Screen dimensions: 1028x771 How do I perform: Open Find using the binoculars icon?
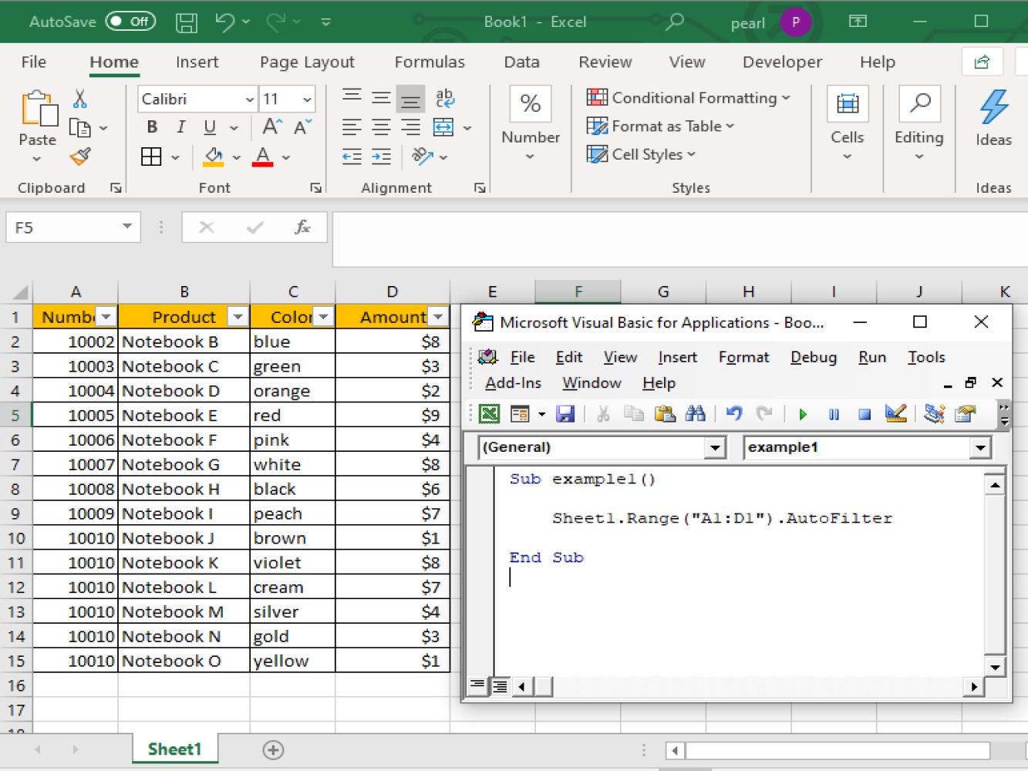click(x=695, y=414)
